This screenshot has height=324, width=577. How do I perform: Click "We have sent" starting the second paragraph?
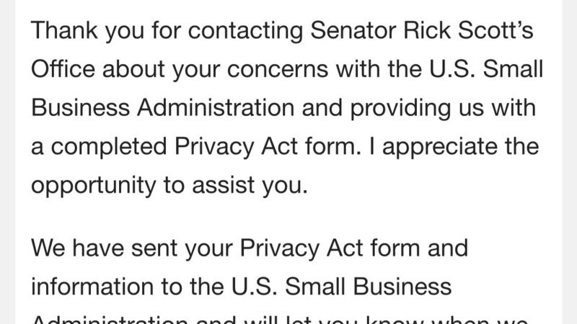[104, 248]
